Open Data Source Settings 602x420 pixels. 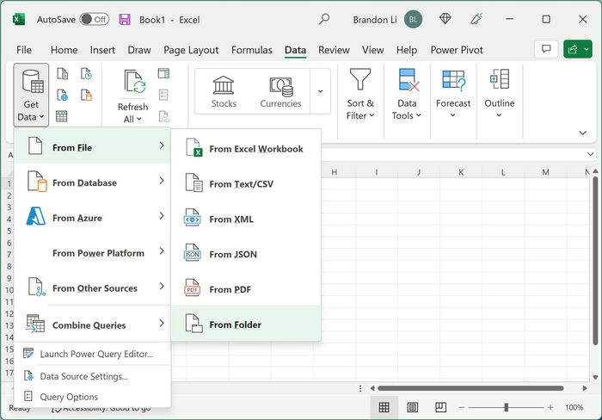(92, 376)
